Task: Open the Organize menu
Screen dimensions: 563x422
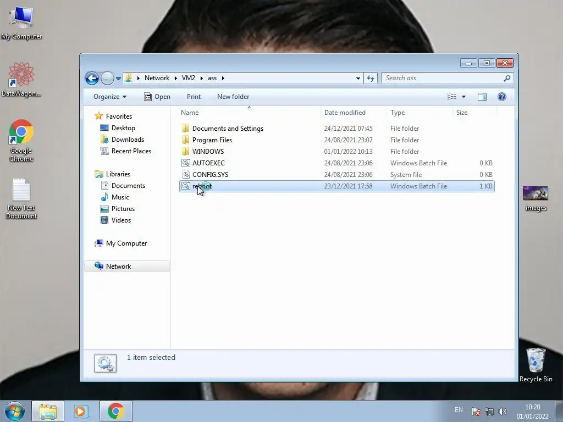Action: tap(110, 97)
